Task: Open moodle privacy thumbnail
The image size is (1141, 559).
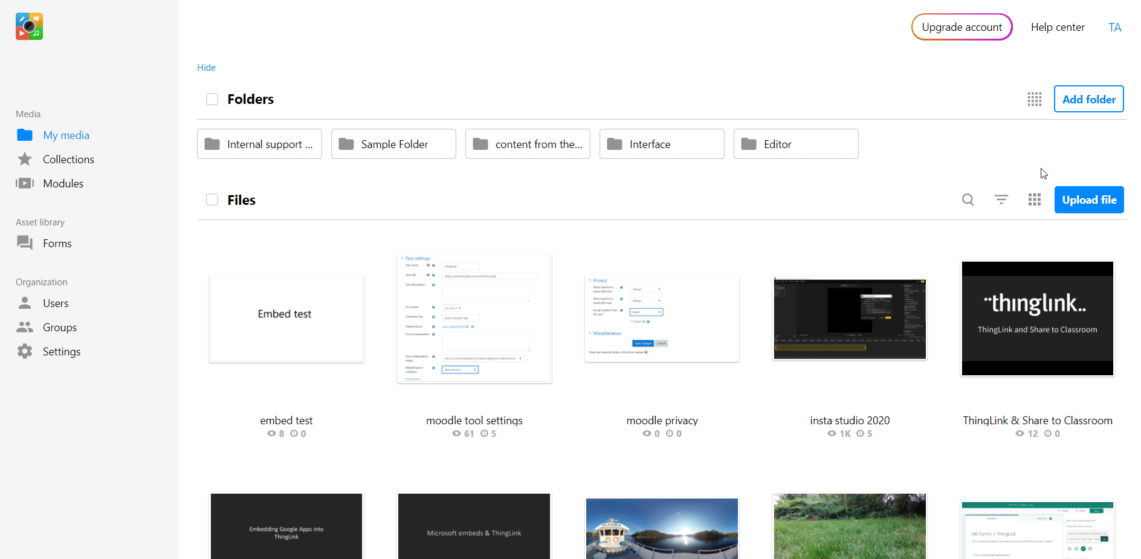Action: pos(662,318)
